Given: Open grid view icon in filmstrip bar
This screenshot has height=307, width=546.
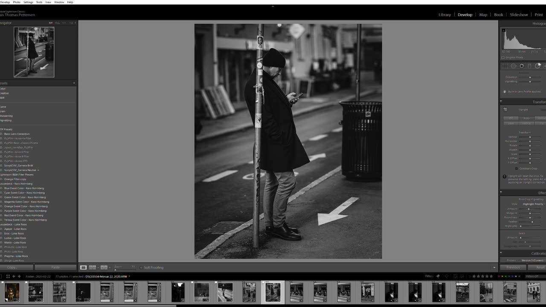Looking at the screenshot, I should click(x=8, y=276).
